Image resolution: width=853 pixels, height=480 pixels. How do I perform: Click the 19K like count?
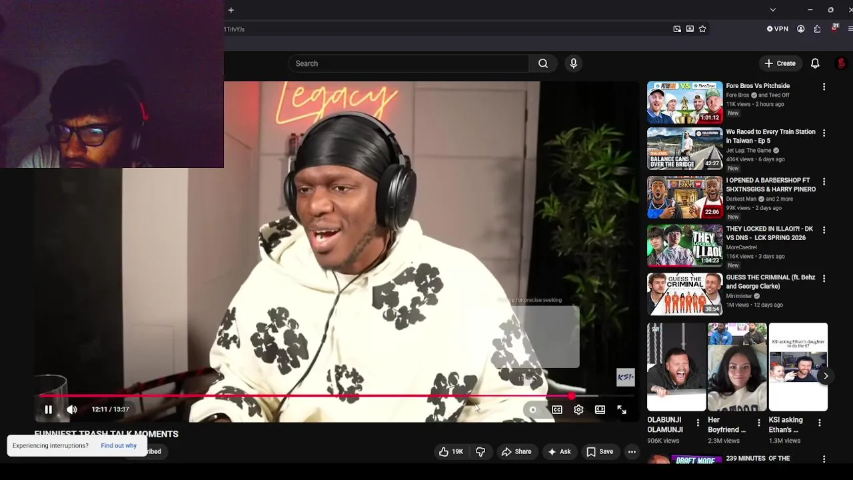click(457, 451)
